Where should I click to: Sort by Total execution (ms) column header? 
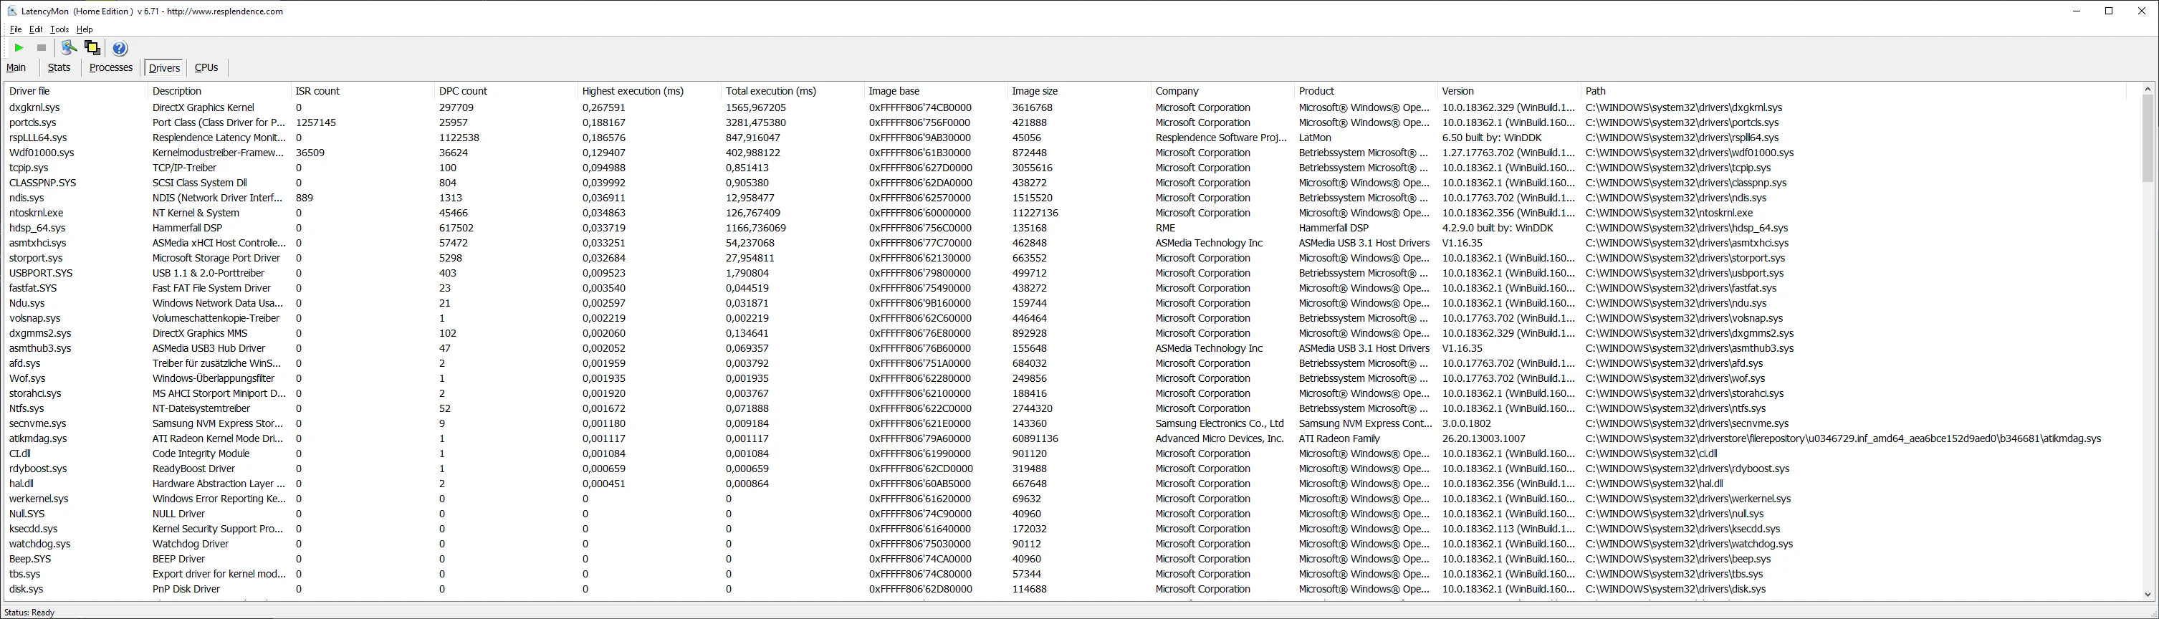792,90
